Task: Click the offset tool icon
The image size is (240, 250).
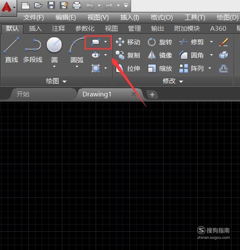Action: [x=223, y=69]
